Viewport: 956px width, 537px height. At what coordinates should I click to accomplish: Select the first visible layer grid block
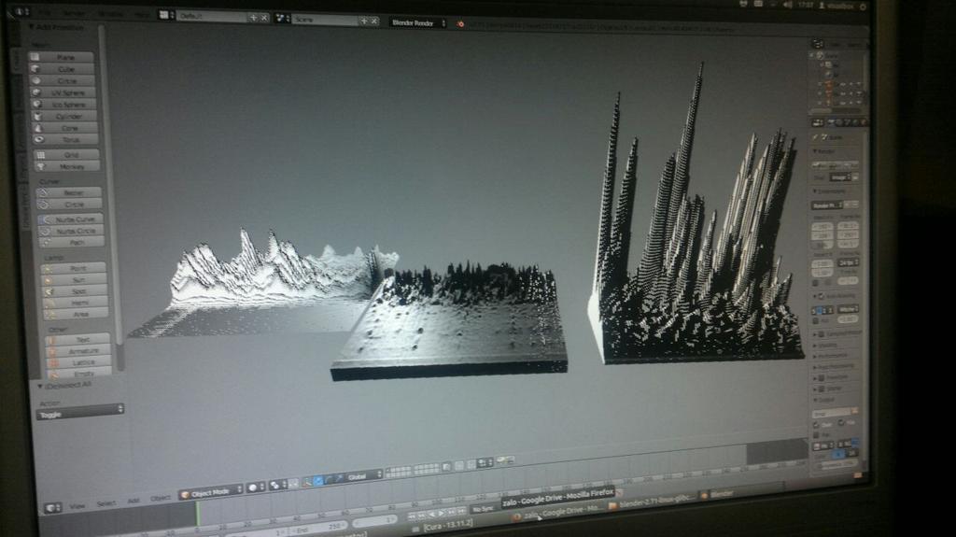pos(398,471)
